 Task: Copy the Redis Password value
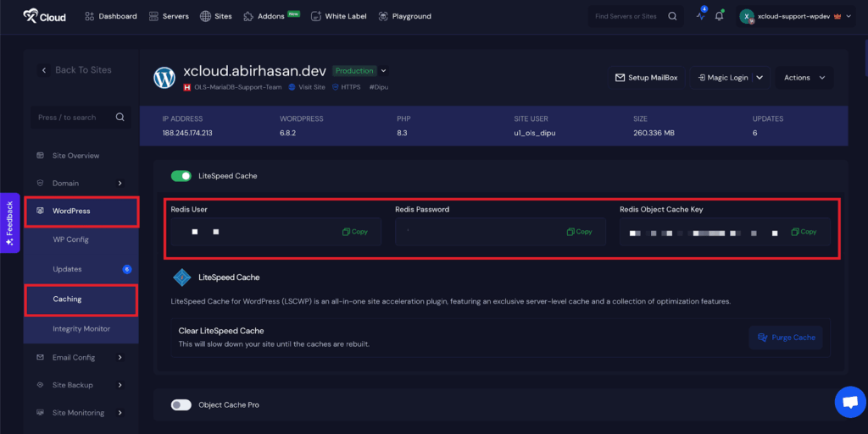tap(580, 232)
